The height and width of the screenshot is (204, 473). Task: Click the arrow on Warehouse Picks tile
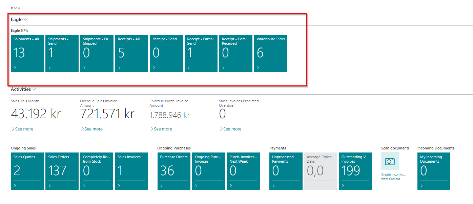pyautogui.click(x=258, y=68)
